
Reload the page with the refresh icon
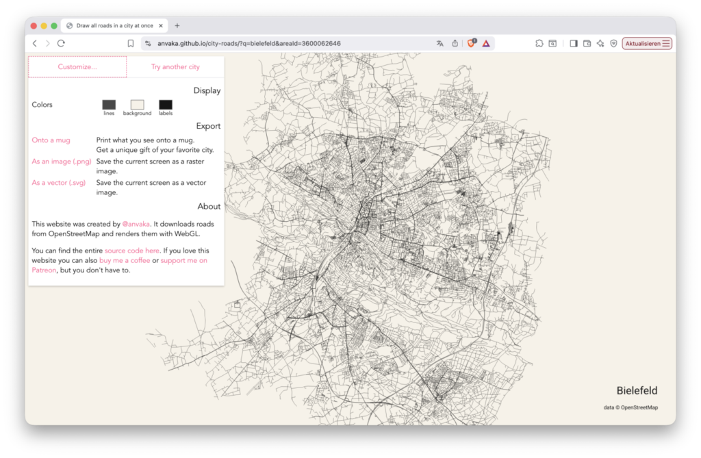(61, 43)
